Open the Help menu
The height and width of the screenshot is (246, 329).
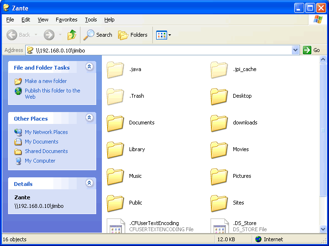110,20
